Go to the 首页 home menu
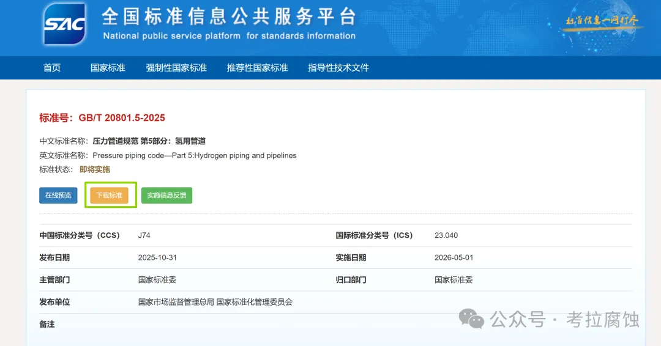 (52, 68)
